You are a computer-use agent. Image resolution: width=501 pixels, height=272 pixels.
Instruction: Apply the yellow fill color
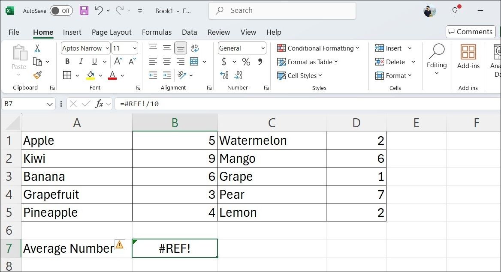coord(91,75)
